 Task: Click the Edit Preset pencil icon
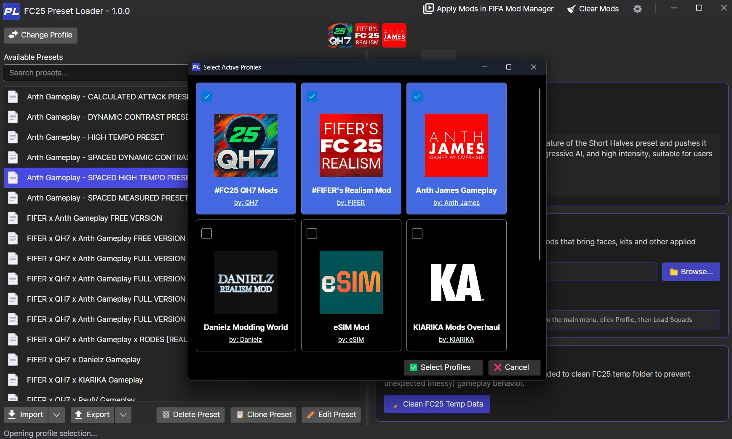[x=310, y=415]
